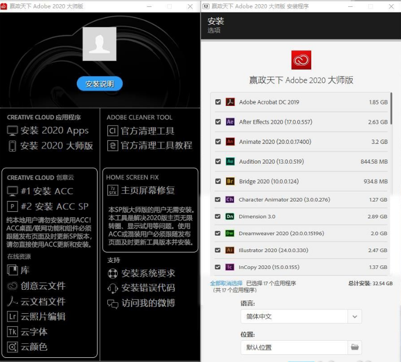This screenshot has height=362, width=401.
Task: Open 安装 2020 Apps
Action: point(54,130)
